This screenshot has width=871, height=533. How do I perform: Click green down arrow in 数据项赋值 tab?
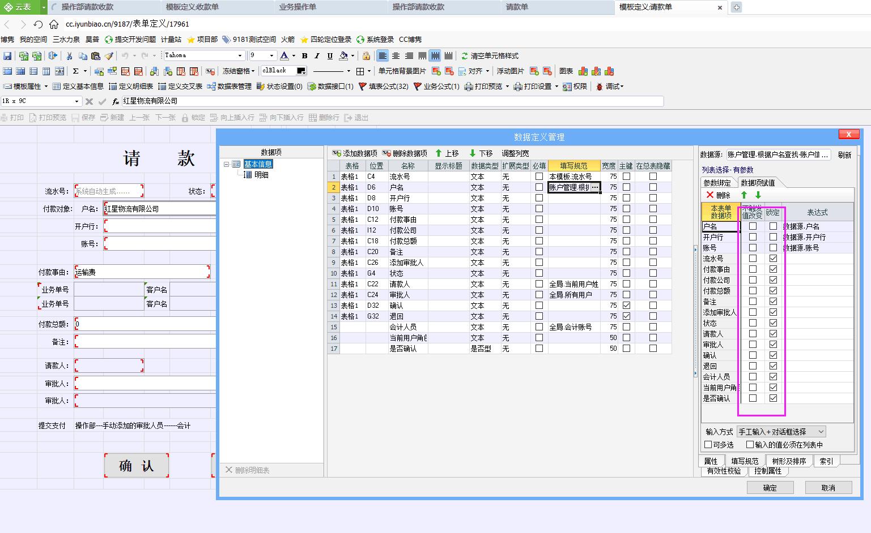point(758,195)
